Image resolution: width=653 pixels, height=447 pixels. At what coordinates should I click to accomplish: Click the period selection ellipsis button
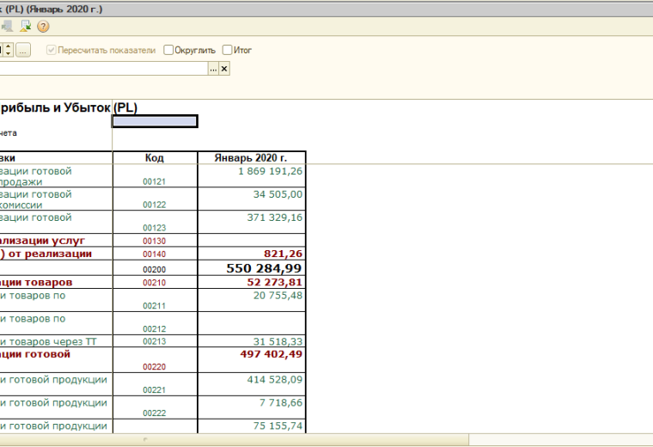[x=23, y=50]
